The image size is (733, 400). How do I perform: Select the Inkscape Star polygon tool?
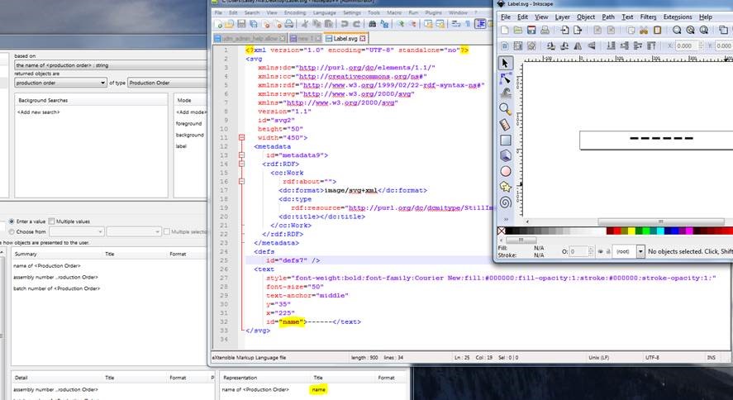click(506, 187)
